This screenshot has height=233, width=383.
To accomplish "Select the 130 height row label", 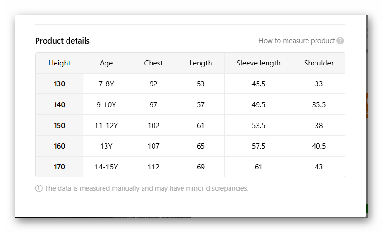I will pos(59,84).
